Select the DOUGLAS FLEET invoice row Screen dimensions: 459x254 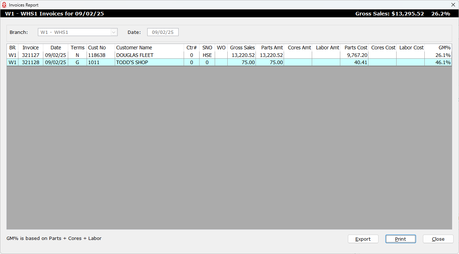pyautogui.click(x=135, y=55)
